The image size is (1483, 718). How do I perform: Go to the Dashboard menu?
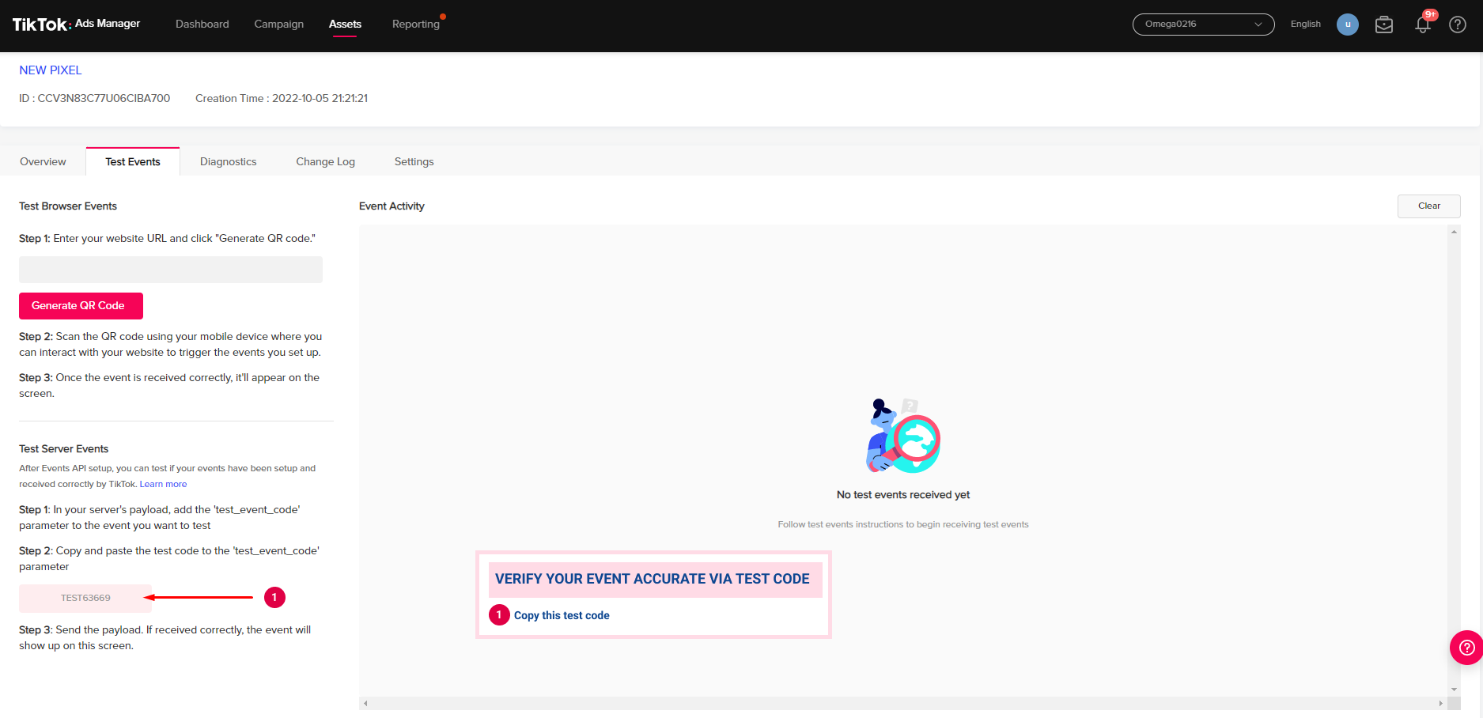click(202, 25)
